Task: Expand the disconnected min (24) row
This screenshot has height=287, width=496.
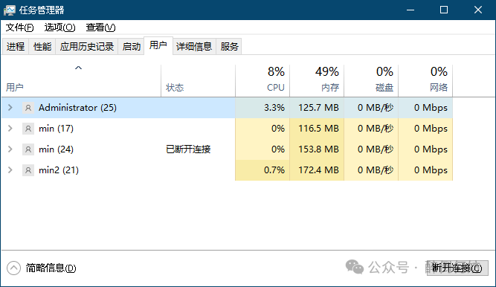Action: point(10,149)
